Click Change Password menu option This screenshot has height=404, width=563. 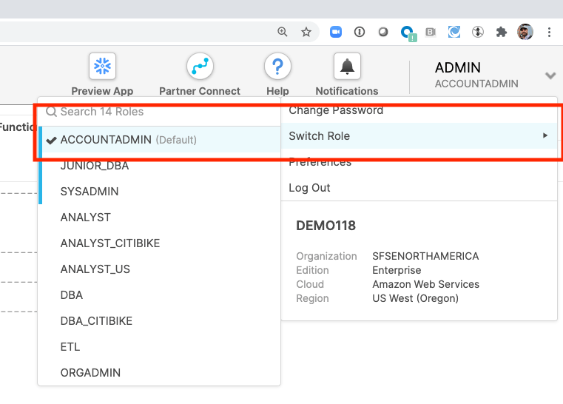click(336, 111)
